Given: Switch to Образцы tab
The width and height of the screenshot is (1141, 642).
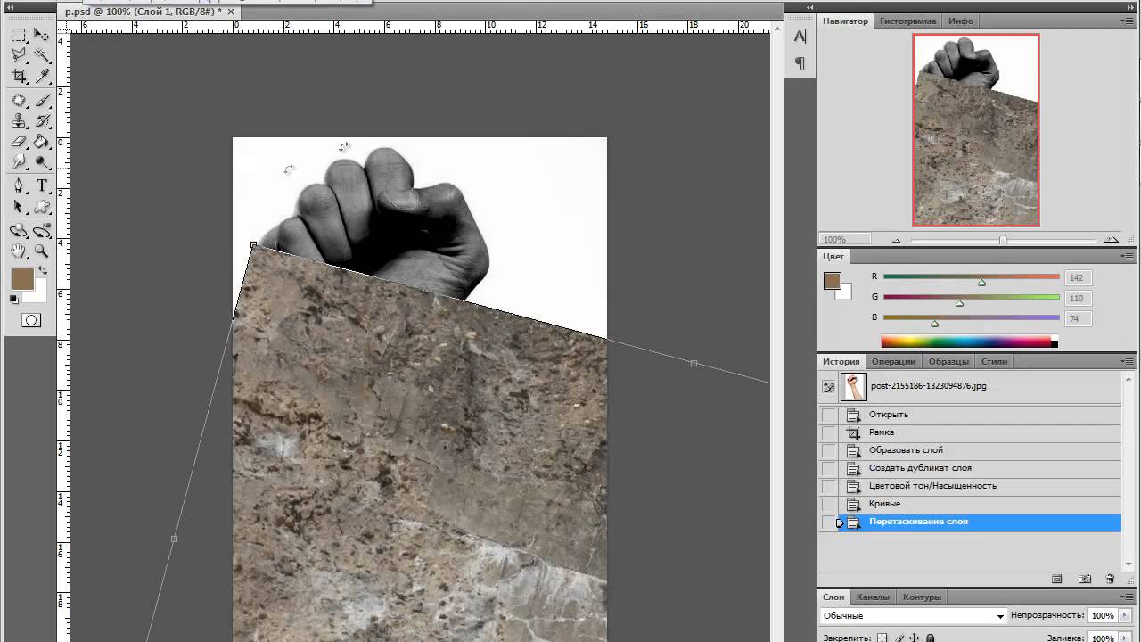Looking at the screenshot, I should tap(948, 361).
